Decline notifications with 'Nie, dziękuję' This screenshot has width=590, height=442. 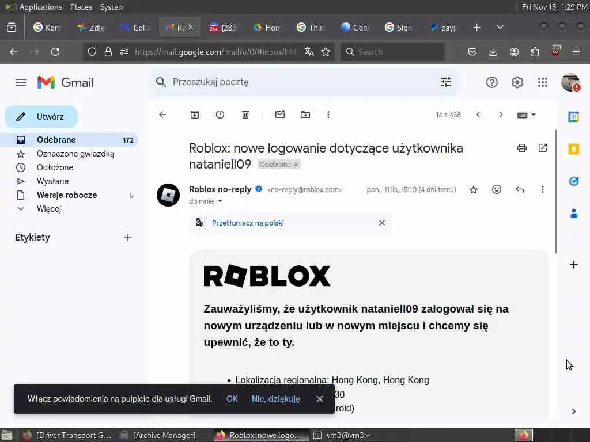276,399
